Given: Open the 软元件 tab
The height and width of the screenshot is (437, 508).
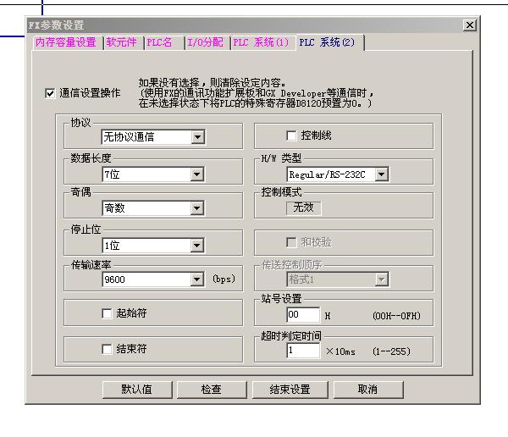Looking at the screenshot, I should (121, 42).
